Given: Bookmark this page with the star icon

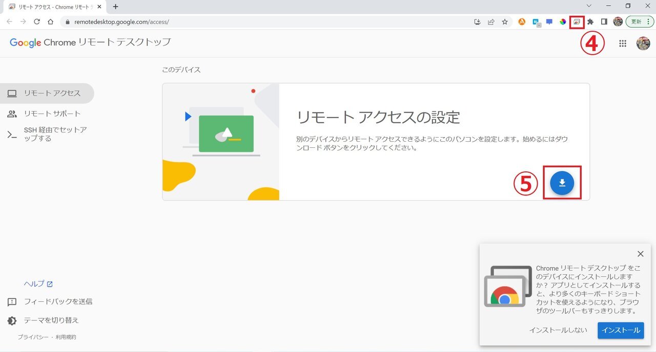Looking at the screenshot, I should [x=505, y=22].
